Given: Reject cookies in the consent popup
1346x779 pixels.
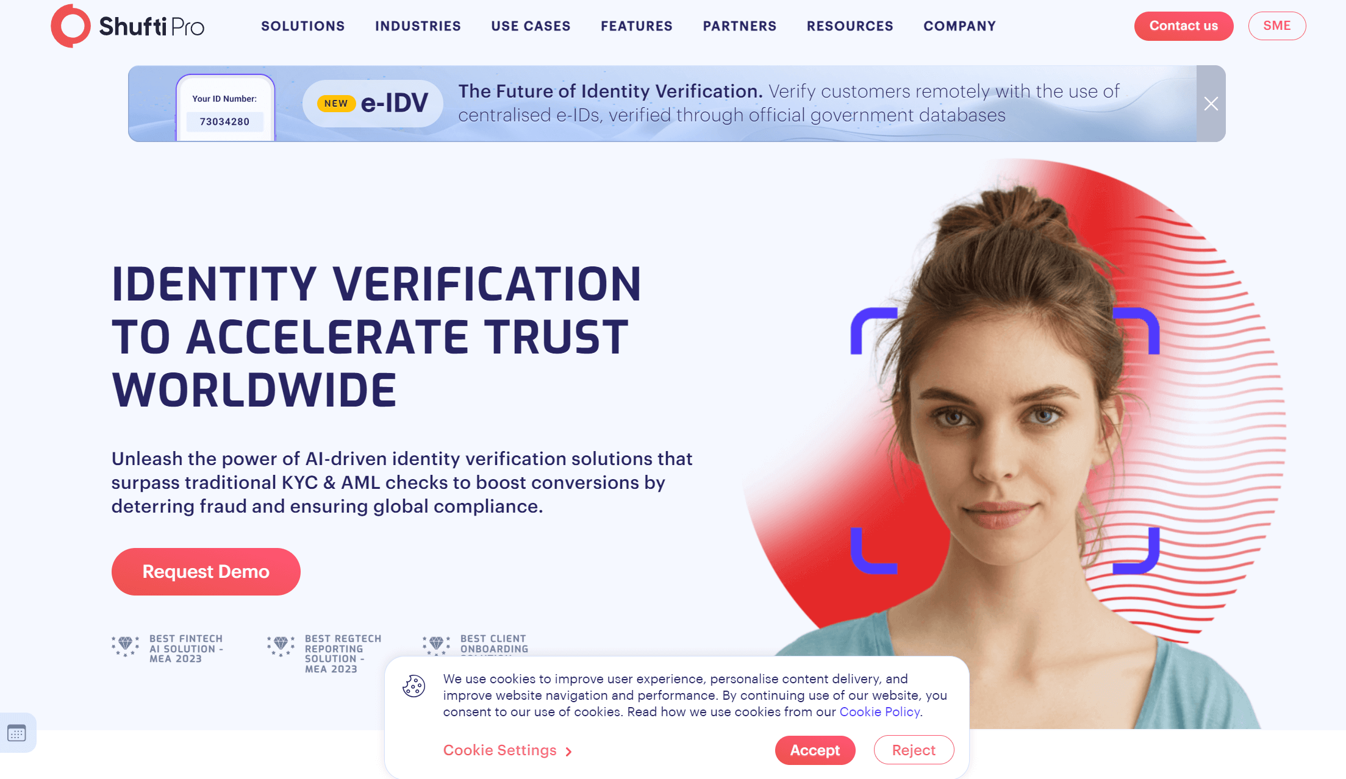Looking at the screenshot, I should click(914, 750).
